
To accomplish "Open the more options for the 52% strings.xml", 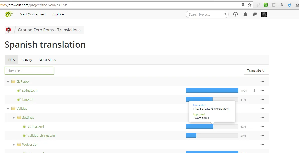I will 262,126.
